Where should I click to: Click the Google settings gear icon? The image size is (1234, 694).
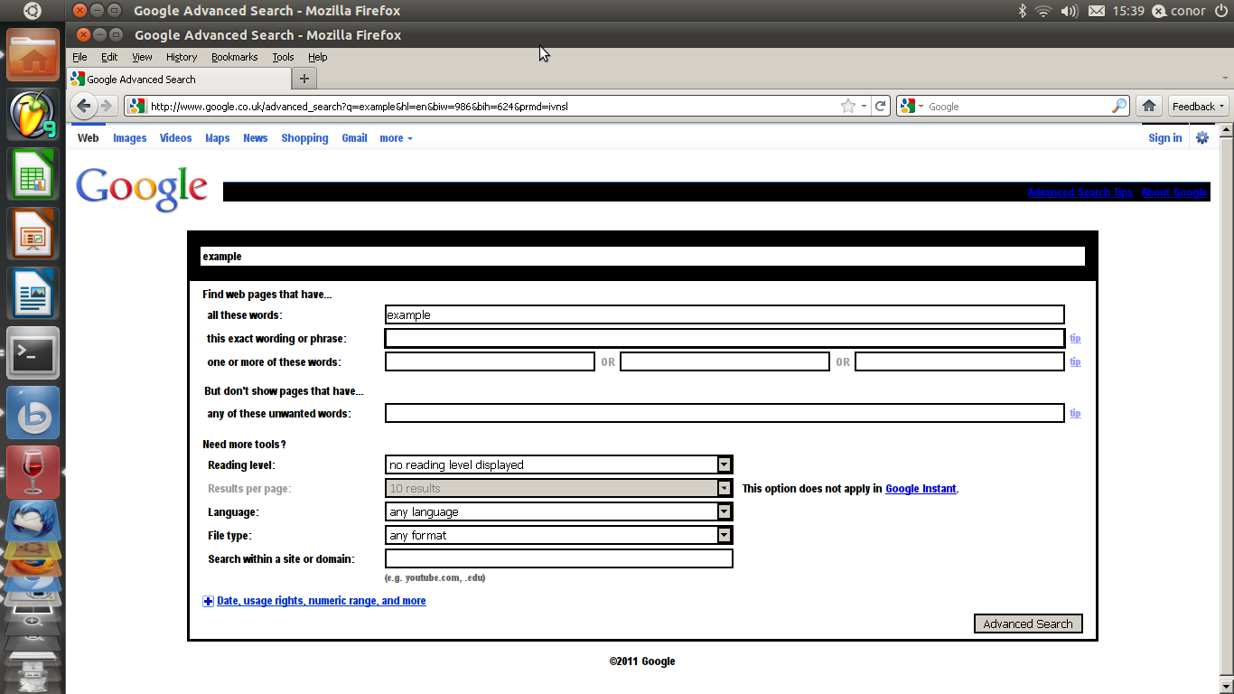[x=1201, y=138]
